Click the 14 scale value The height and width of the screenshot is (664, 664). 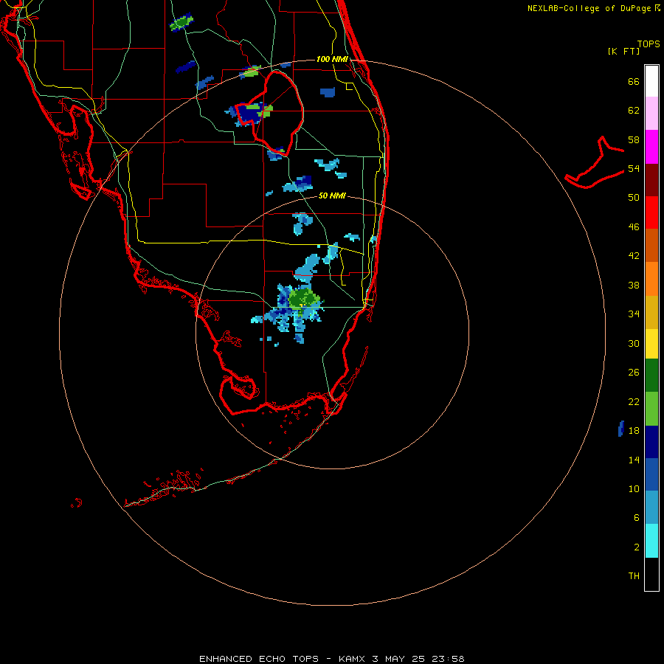tap(634, 460)
